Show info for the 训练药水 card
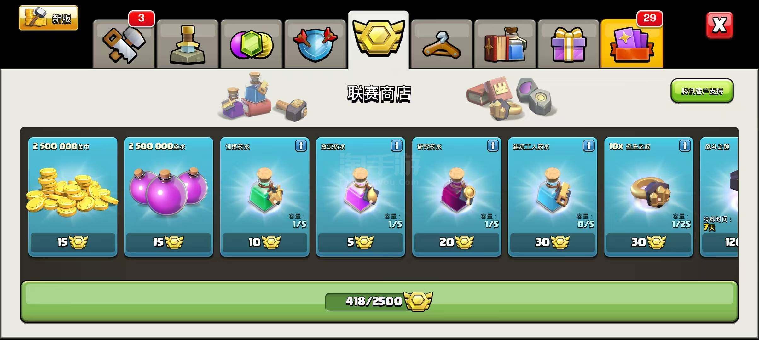This screenshot has width=759, height=340. (301, 146)
